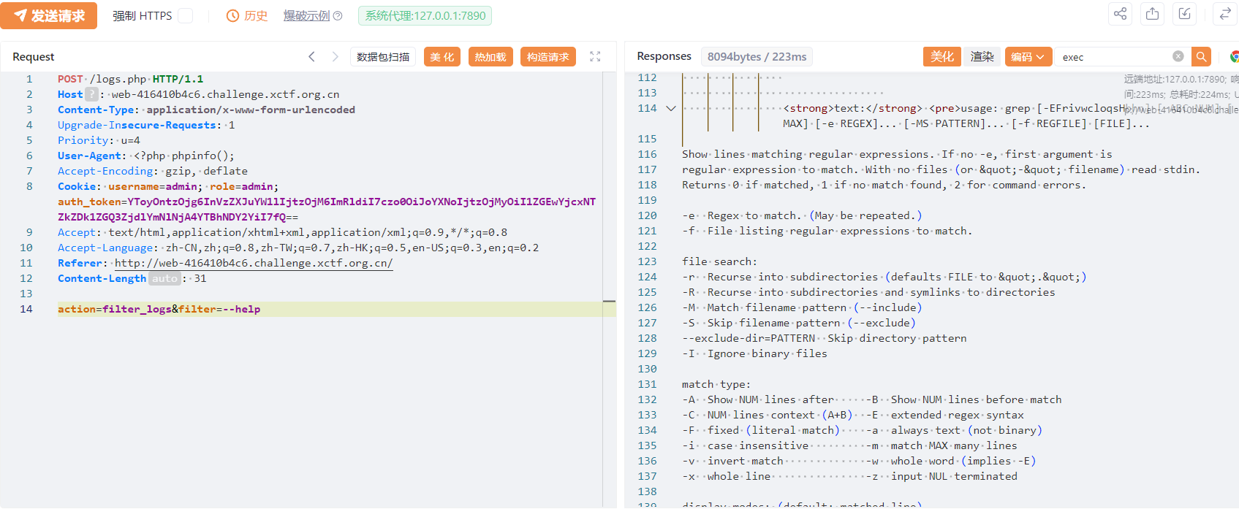Viewport: 1239px width, 509px height.
Task: Click the 8094bytes / 223ms response size tag
Action: coord(757,57)
